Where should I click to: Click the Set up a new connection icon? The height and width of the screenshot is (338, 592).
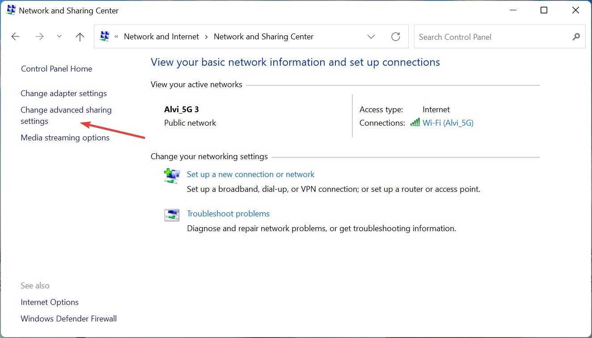click(x=172, y=175)
